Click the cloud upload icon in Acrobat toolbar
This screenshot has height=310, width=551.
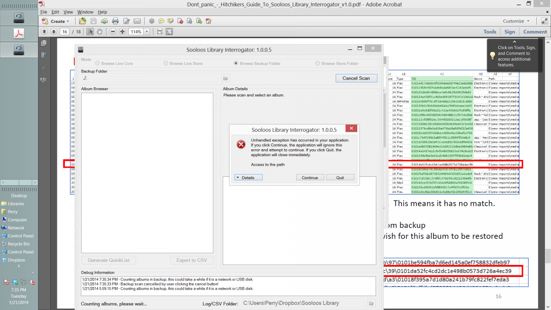click(x=104, y=21)
